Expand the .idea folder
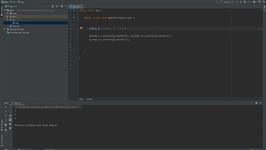 pos(7,13)
